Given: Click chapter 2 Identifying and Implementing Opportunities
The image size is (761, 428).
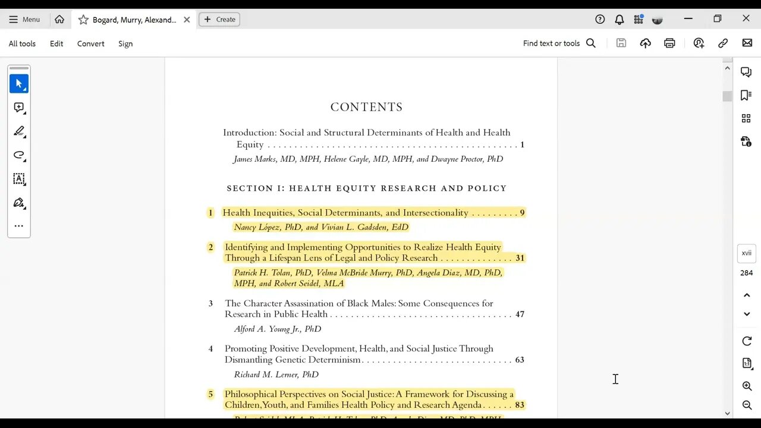Looking at the screenshot, I should [x=374, y=253].
